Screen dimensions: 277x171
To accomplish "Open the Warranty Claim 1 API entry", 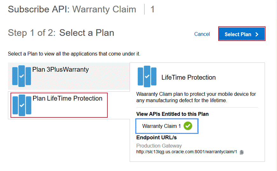I will point(161,126).
